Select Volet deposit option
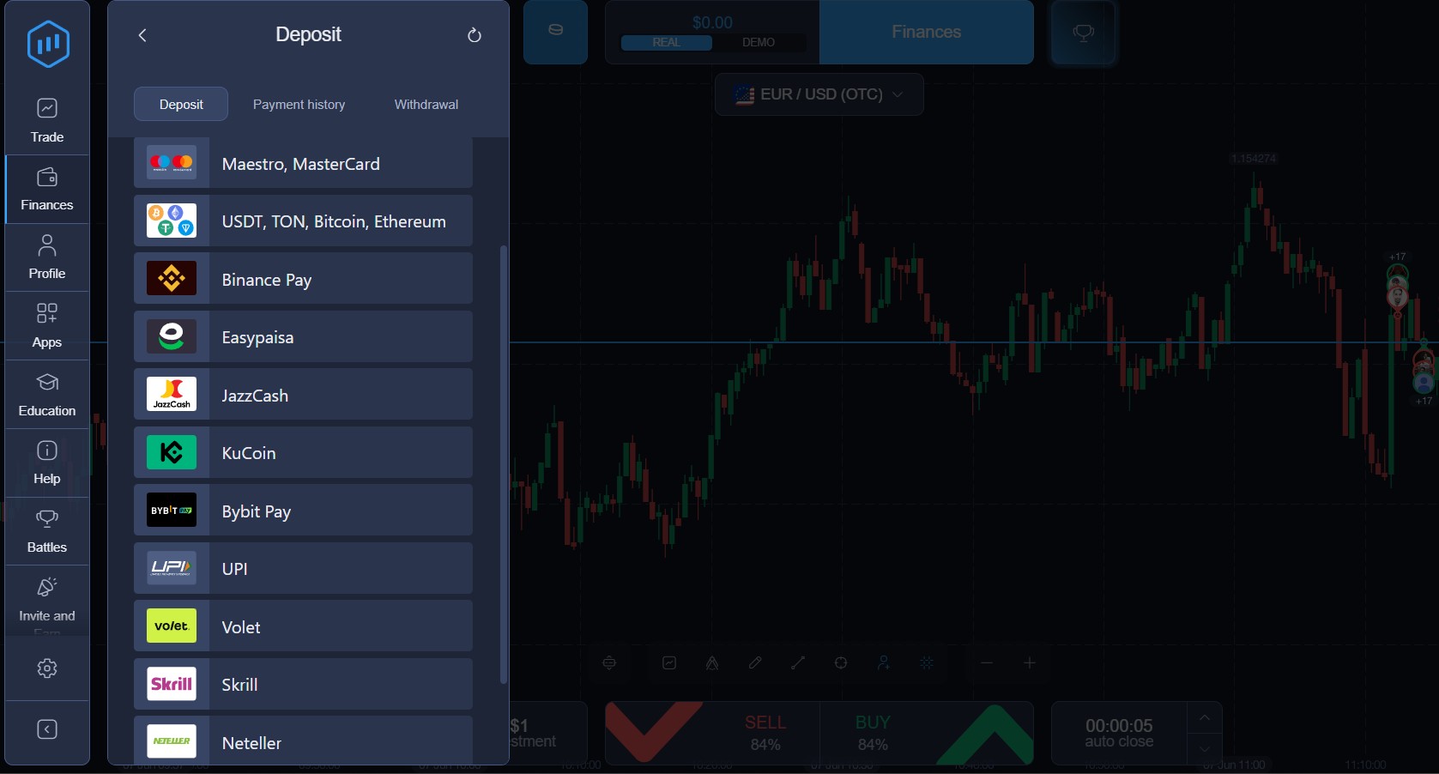 click(303, 626)
